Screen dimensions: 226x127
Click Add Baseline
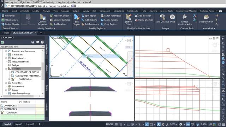[58, 24]
